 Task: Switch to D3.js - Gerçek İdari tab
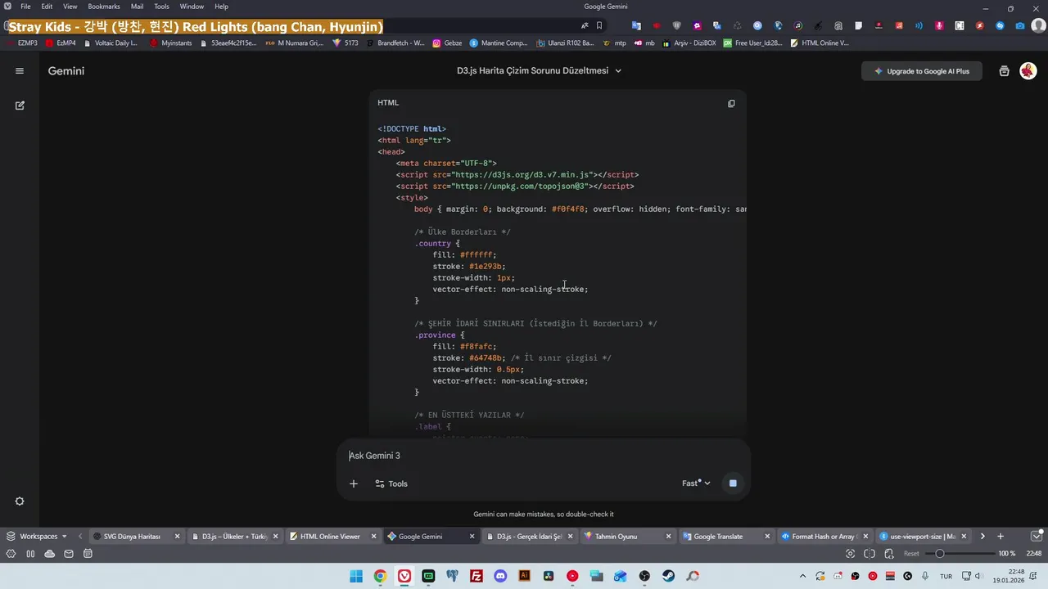pyautogui.click(x=528, y=537)
